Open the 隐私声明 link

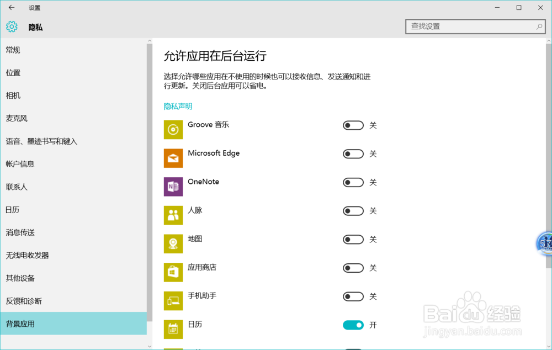177,106
